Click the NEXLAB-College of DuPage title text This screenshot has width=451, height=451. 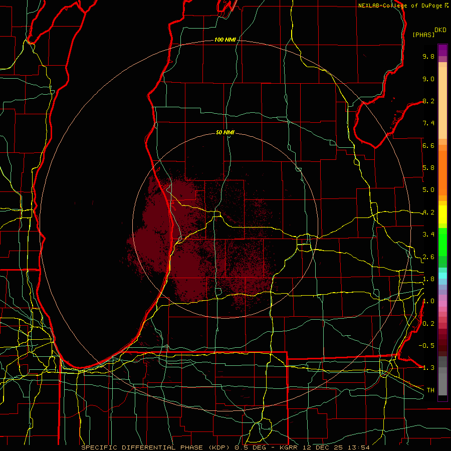(400, 6)
